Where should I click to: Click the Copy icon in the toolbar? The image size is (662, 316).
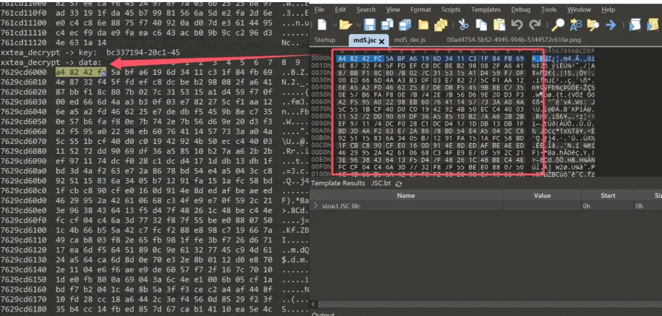[x=481, y=24]
